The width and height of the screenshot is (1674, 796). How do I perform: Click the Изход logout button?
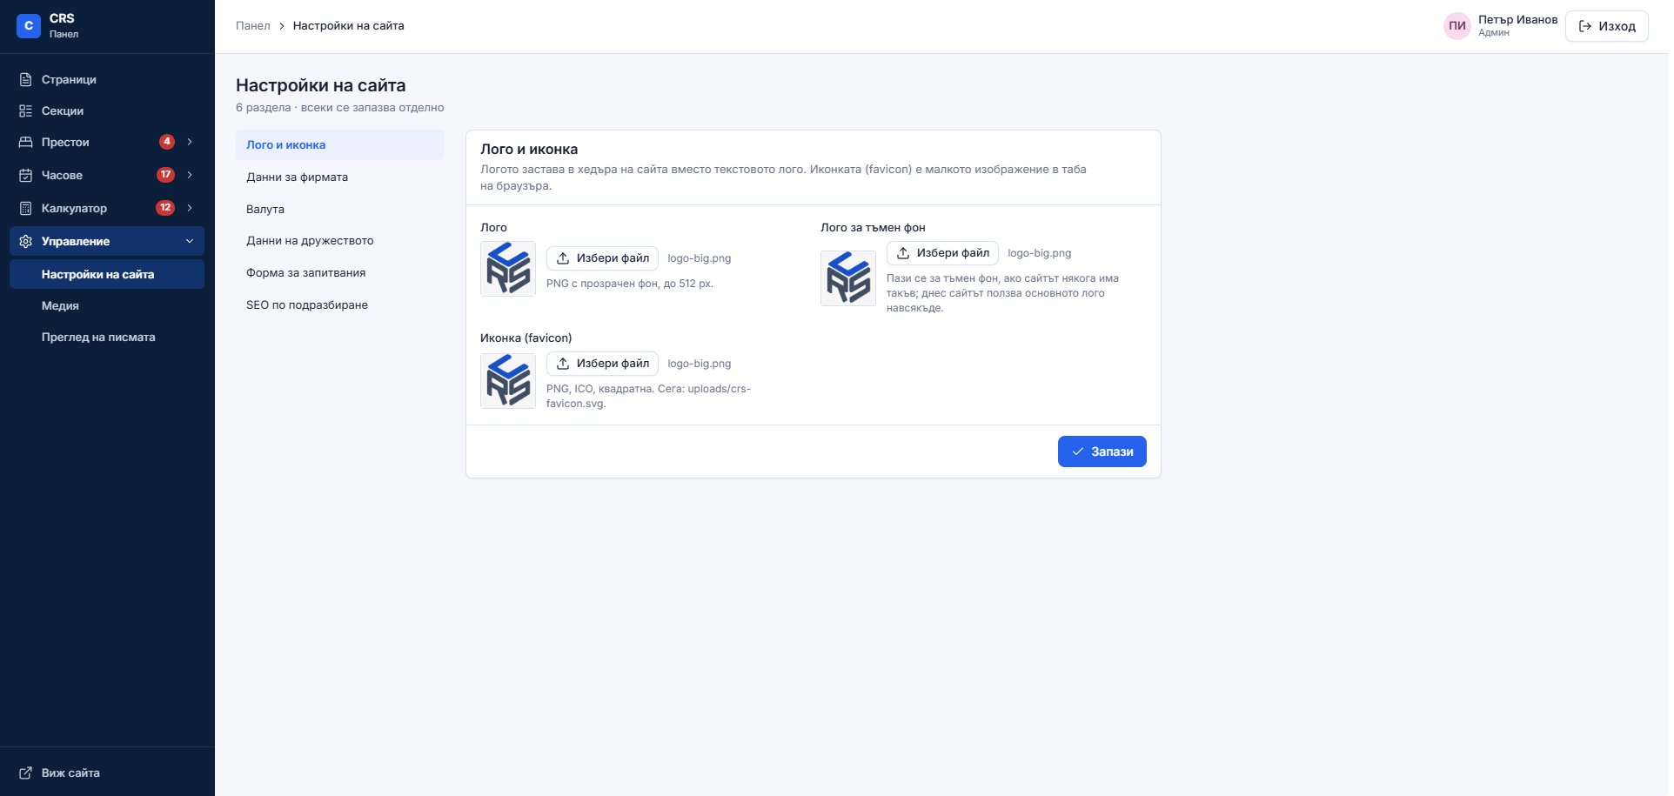pos(1606,26)
